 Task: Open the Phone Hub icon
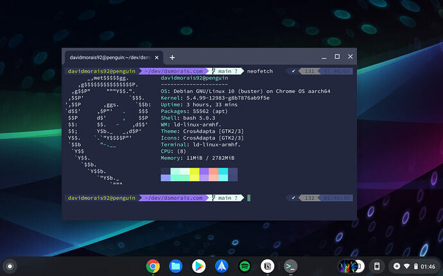tap(377, 266)
